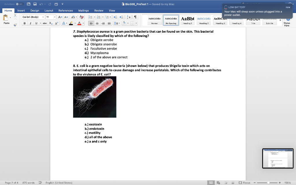Click the Print icon in title bar
This screenshot has height=185, width=296.
[x=56, y=4]
